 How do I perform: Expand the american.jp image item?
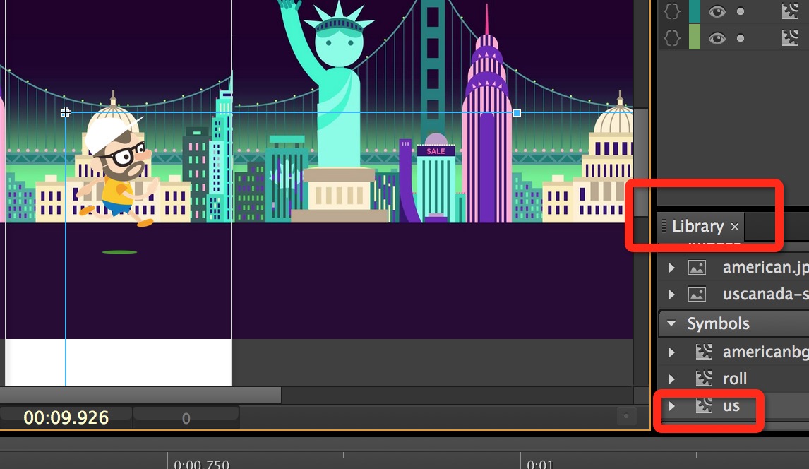671,267
